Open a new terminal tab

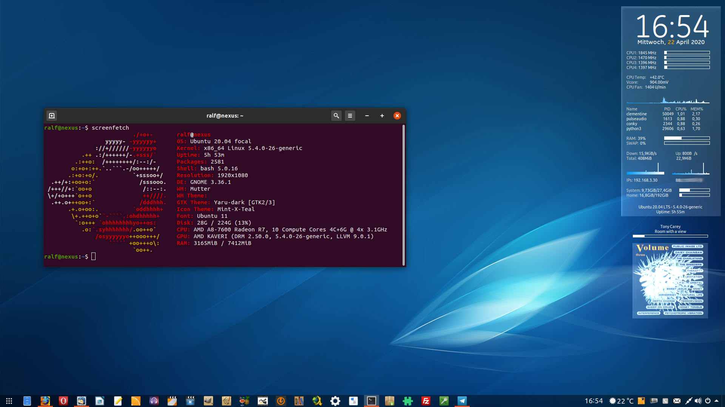[x=52, y=116]
